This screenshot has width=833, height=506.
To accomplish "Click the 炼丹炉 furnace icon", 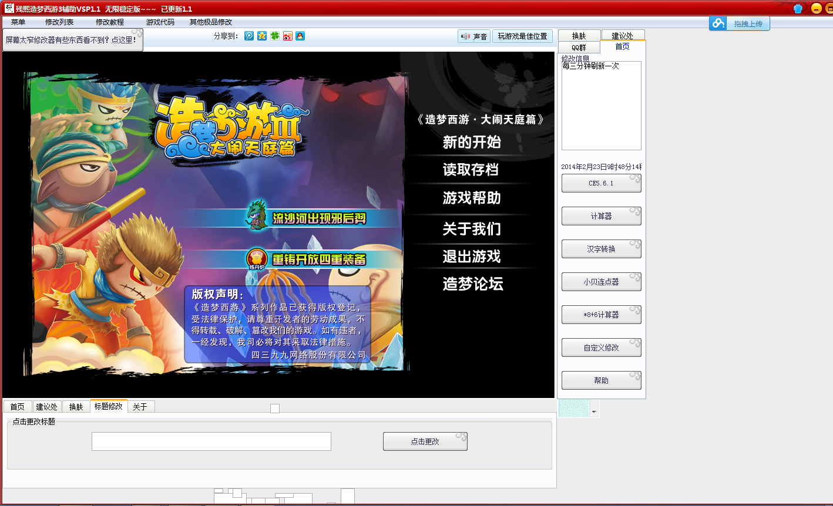I will (x=256, y=258).
